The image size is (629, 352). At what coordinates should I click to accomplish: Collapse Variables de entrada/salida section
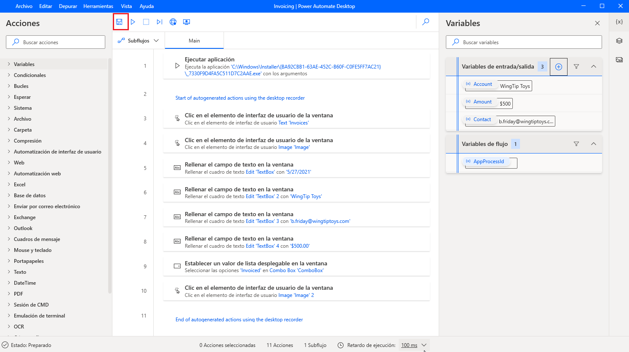[594, 66]
